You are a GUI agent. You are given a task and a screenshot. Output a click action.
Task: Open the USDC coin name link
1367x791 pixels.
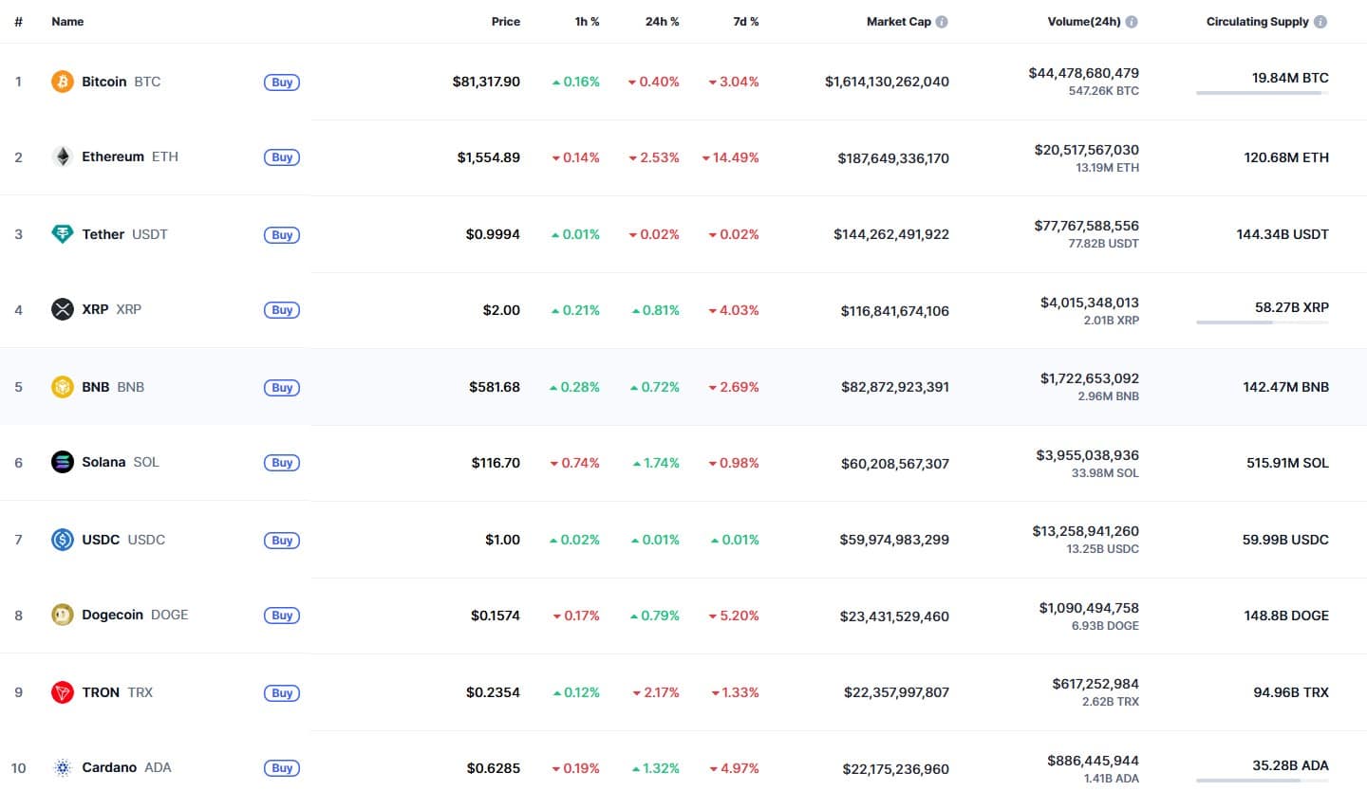click(100, 540)
